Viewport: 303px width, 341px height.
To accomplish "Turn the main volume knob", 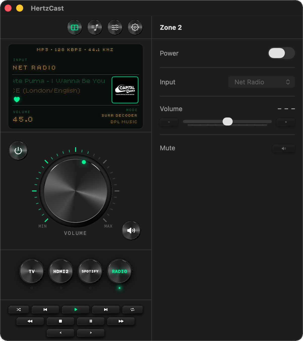I will click(76, 191).
